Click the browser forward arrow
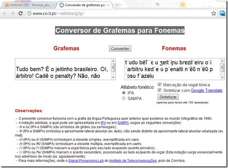The image size is (228, 168). click(13, 13)
